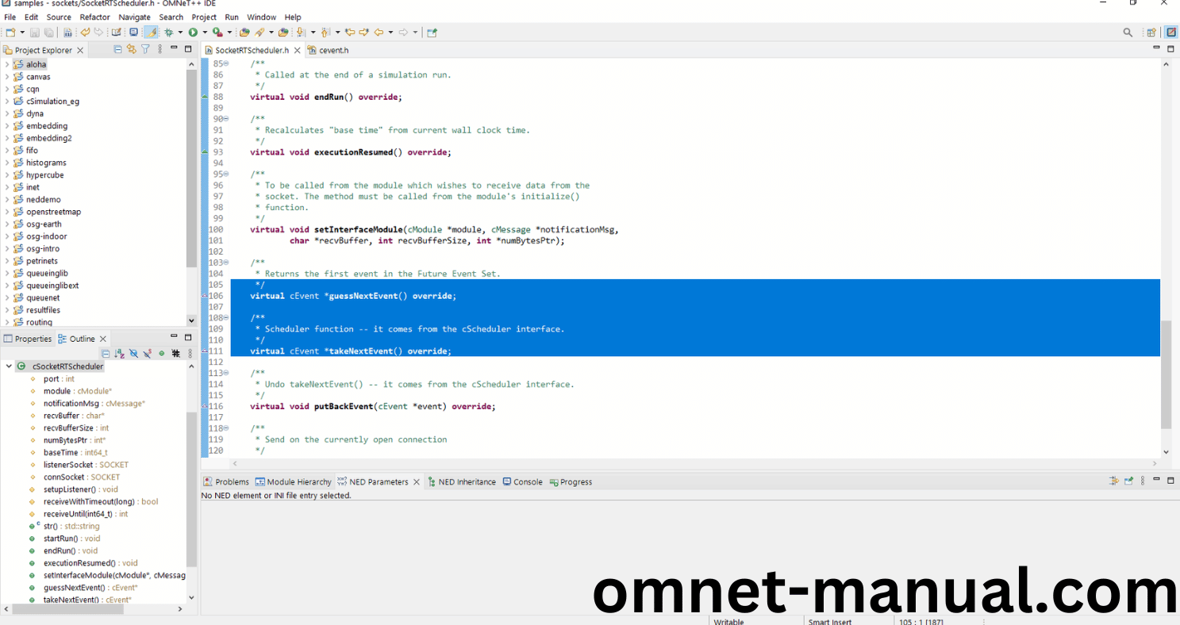Image resolution: width=1180 pixels, height=625 pixels.
Task: Close the SocketRTScheduler.h editor tab
Action: 297,50
